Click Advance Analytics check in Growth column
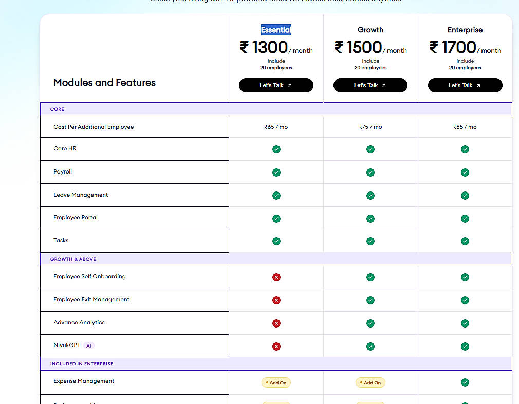Screen dimensions: 519x404 tap(370, 323)
